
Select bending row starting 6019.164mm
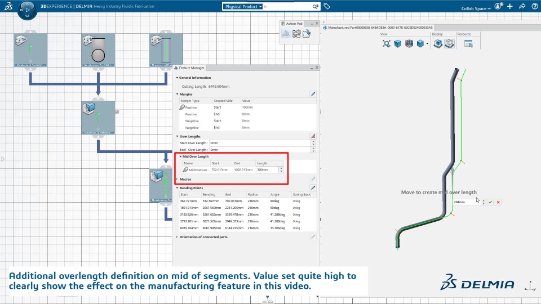pyautogui.click(x=248, y=228)
